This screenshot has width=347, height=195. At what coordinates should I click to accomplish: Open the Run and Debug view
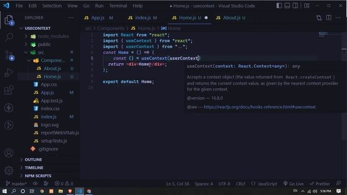coord(9,72)
